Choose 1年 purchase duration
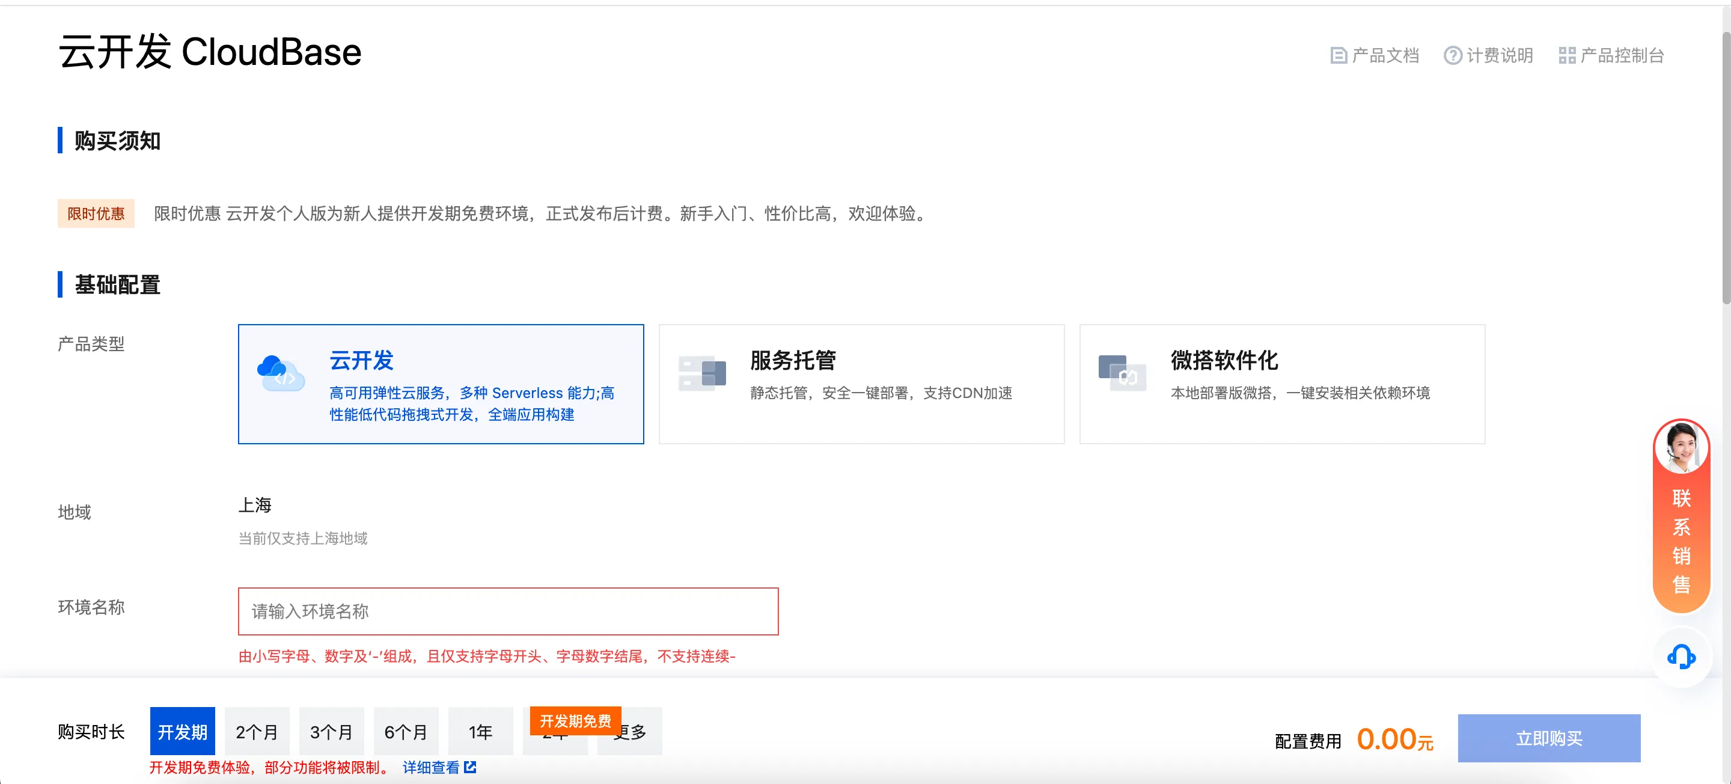Image resolution: width=1731 pixels, height=784 pixels. coord(480,731)
